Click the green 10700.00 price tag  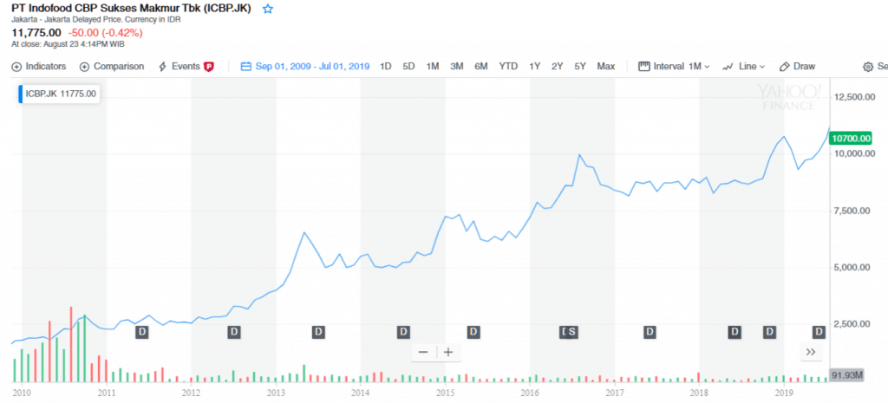click(x=852, y=138)
